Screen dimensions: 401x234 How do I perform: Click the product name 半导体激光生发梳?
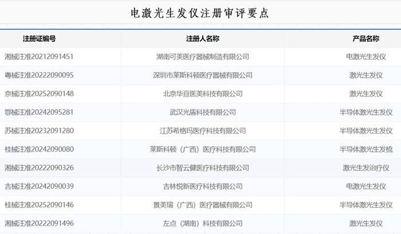365,149
